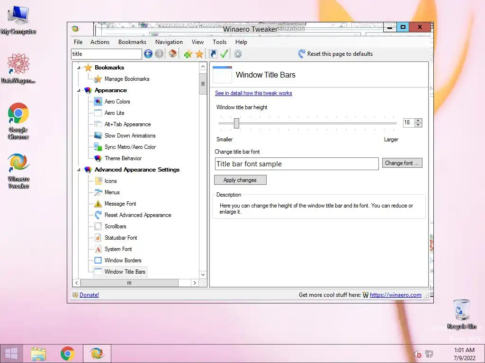Viewport: 485px width, 363px height.
Task: Select the Manage Bookmarks tree item
Action: [x=127, y=79]
